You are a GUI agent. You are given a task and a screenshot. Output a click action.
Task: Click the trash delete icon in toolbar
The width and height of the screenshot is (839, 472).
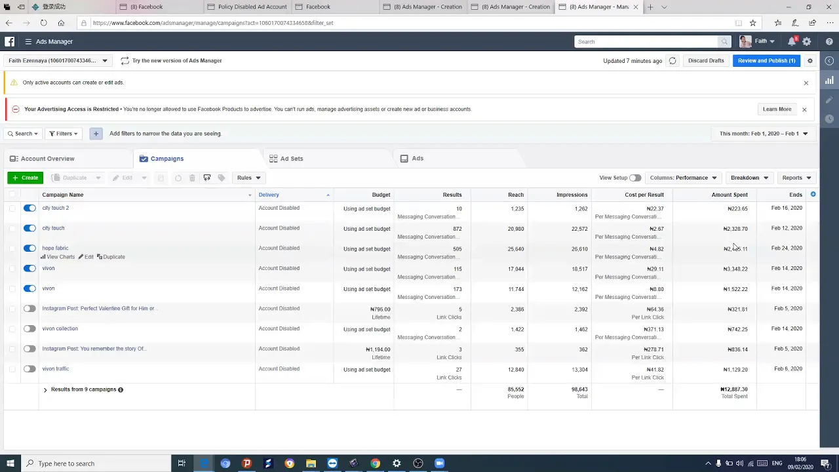[192, 178]
